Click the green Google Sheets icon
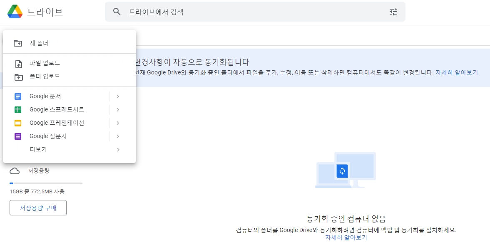 pos(18,110)
